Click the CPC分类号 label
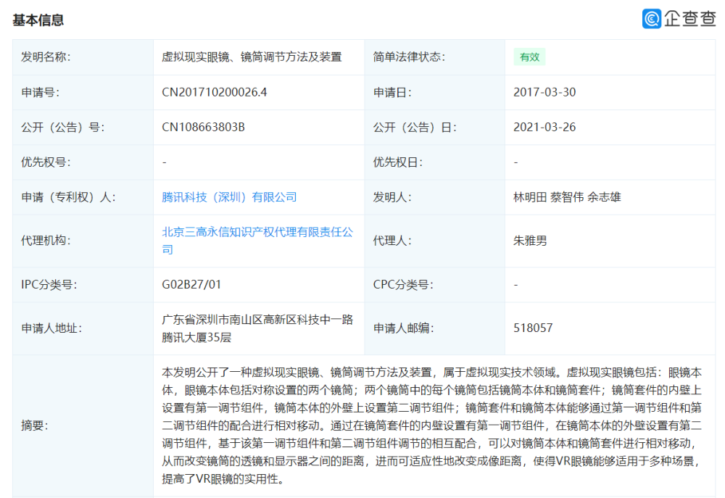 (403, 284)
